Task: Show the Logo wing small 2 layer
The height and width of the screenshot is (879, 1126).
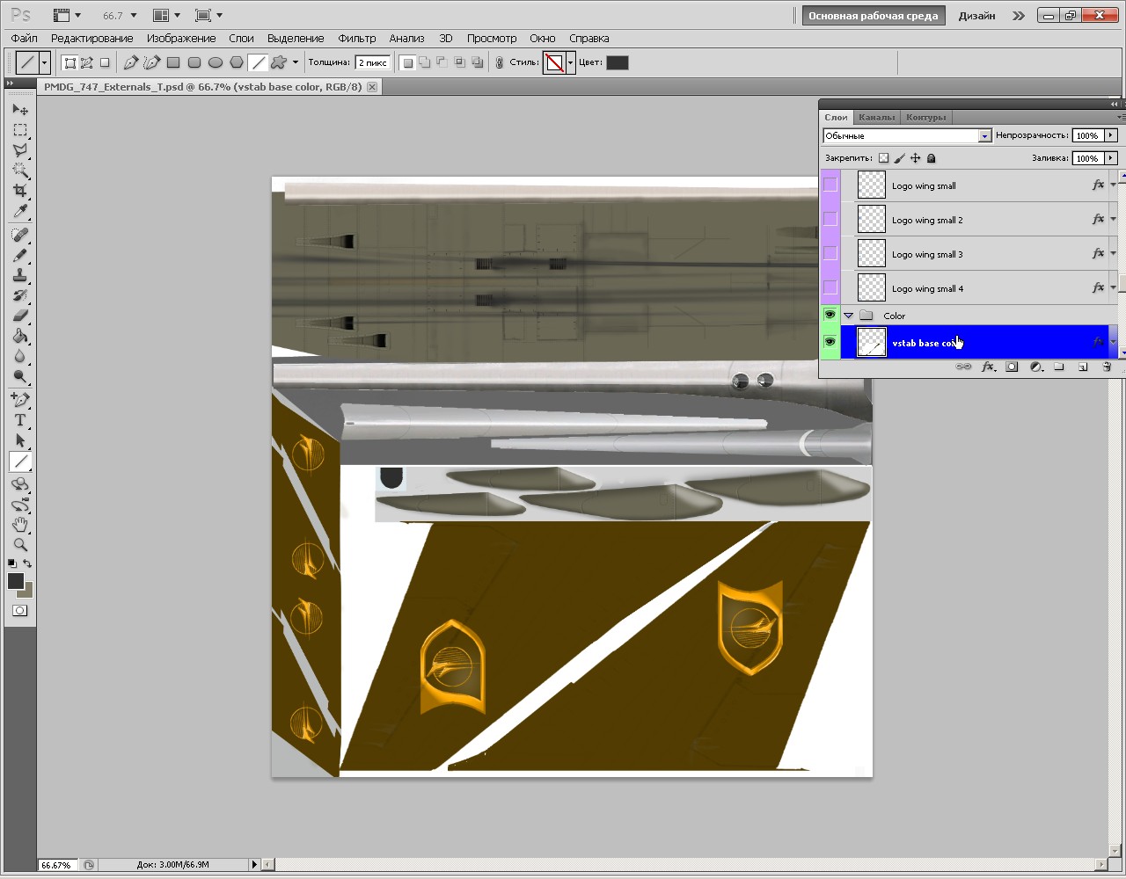Action: pyautogui.click(x=830, y=220)
